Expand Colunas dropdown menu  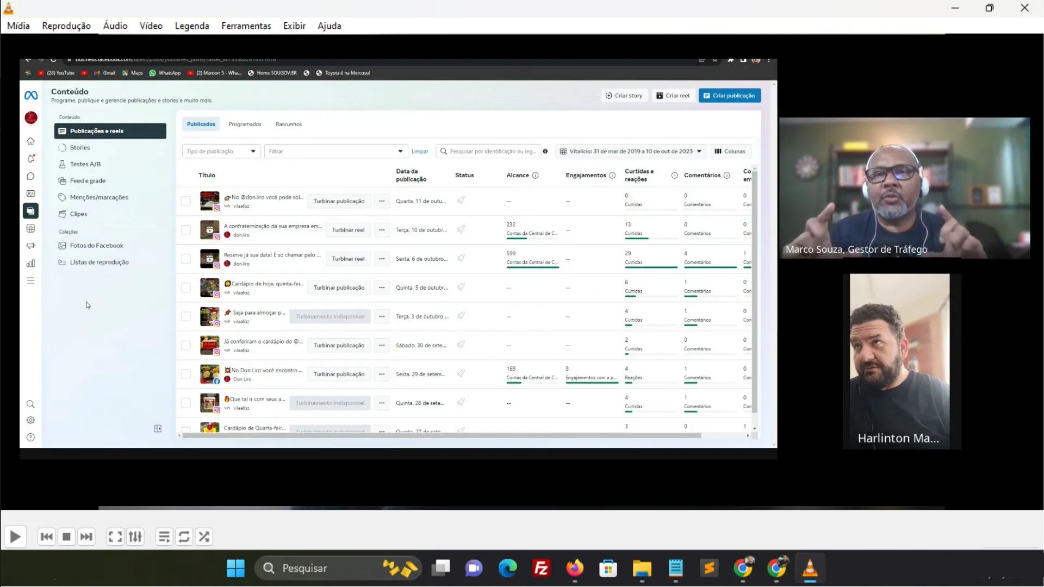(x=729, y=151)
